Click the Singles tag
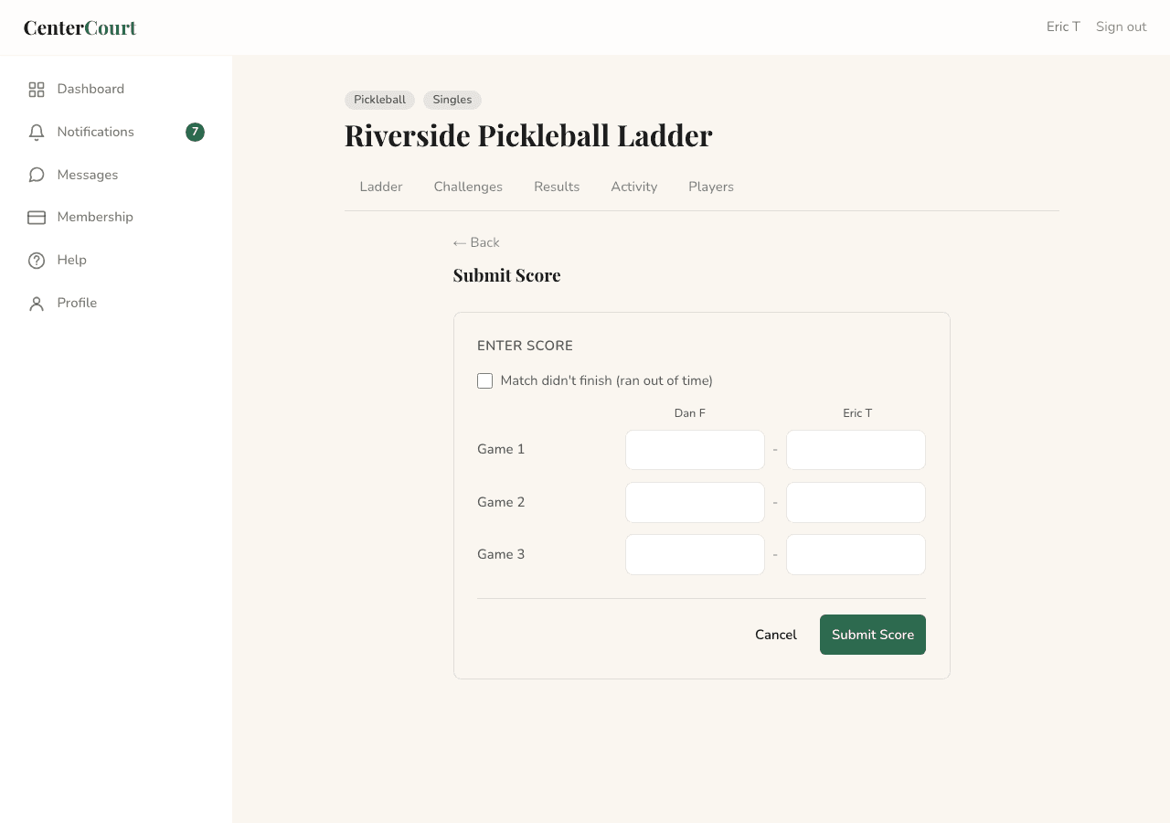The height and width of the screenshot is (823, 1170). (452, 100)
